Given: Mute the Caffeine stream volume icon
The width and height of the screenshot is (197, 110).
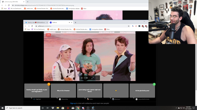Looking at the screenshot, I should click(82, 78).
